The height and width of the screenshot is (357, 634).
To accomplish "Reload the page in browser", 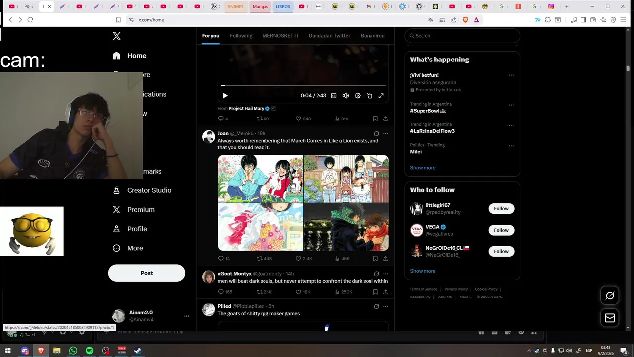I will pos(30,20).
